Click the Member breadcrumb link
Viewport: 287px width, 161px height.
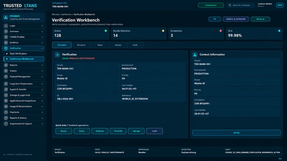coord(56,14)
